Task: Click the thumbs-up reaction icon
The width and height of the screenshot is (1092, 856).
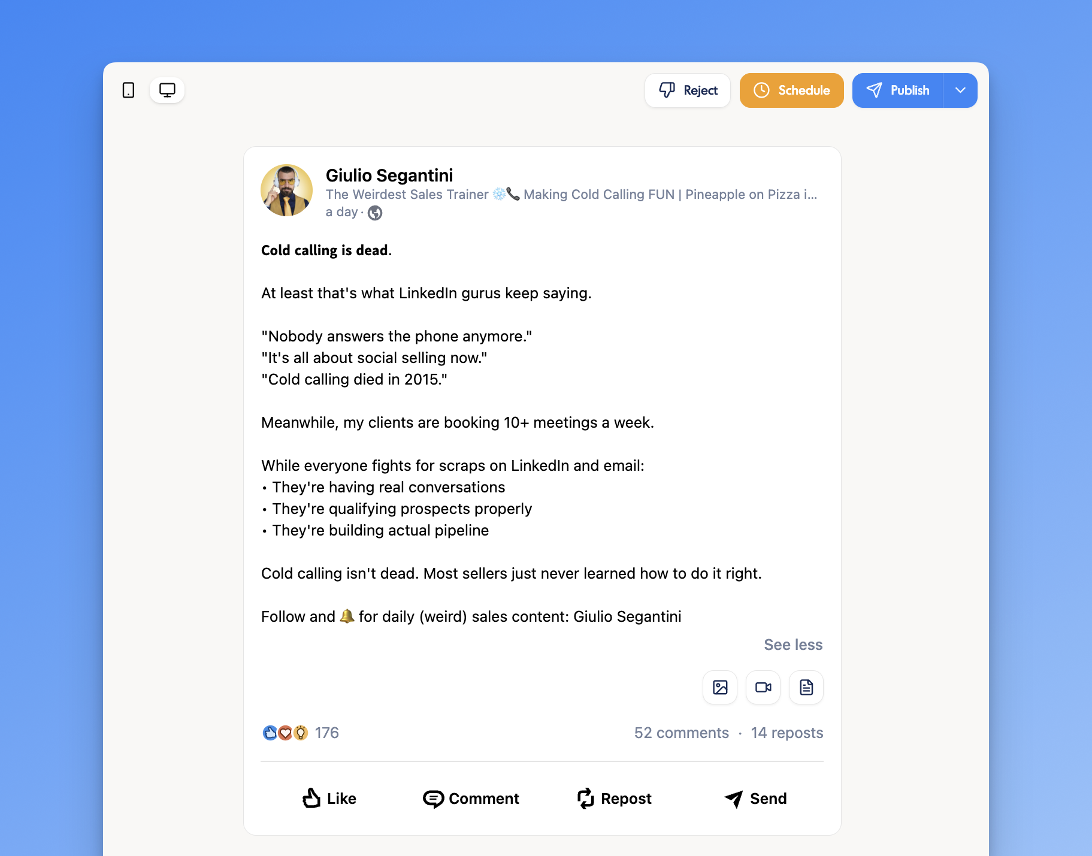Action: (270, 733)
